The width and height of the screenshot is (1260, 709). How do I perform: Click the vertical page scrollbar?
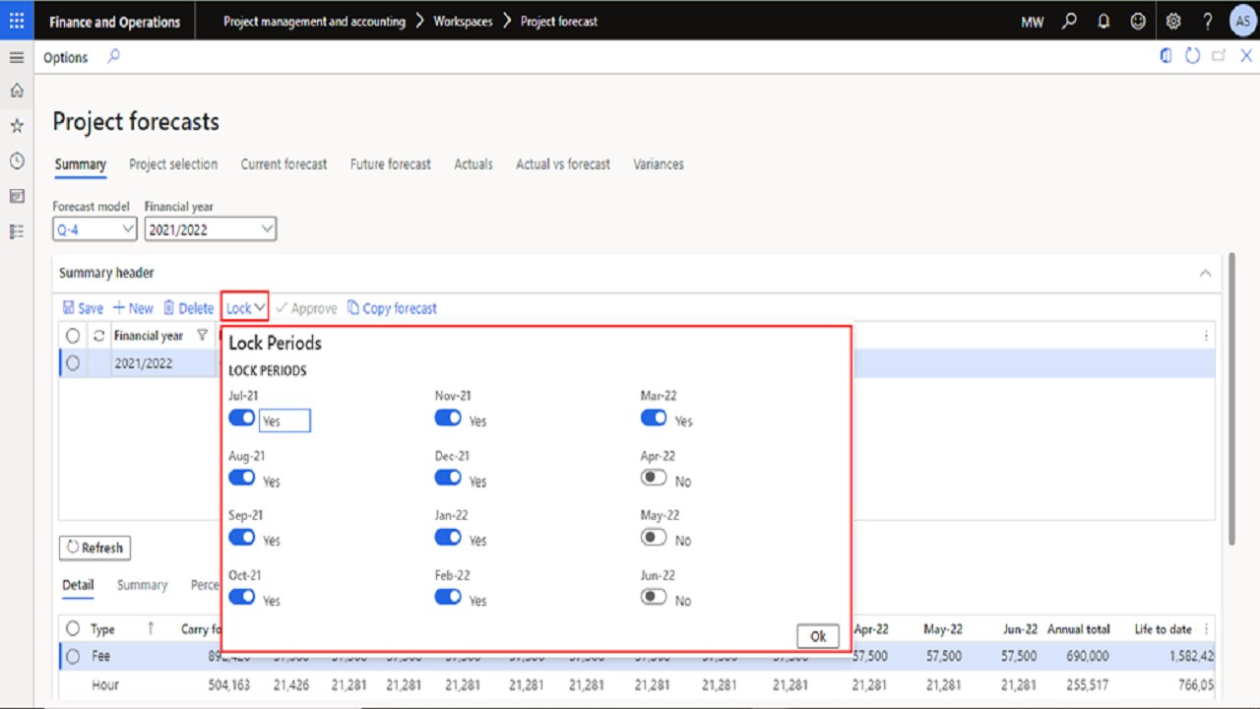tap(1231, 399)
